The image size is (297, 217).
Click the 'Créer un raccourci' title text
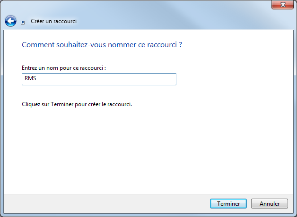pyautogui.click(x=53, y=21)
